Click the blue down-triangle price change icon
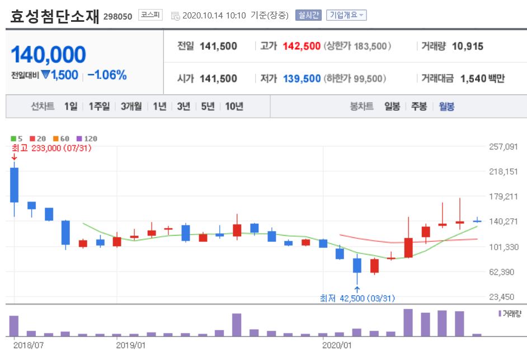This screenshot has height=352, width=527. [45, 74]
